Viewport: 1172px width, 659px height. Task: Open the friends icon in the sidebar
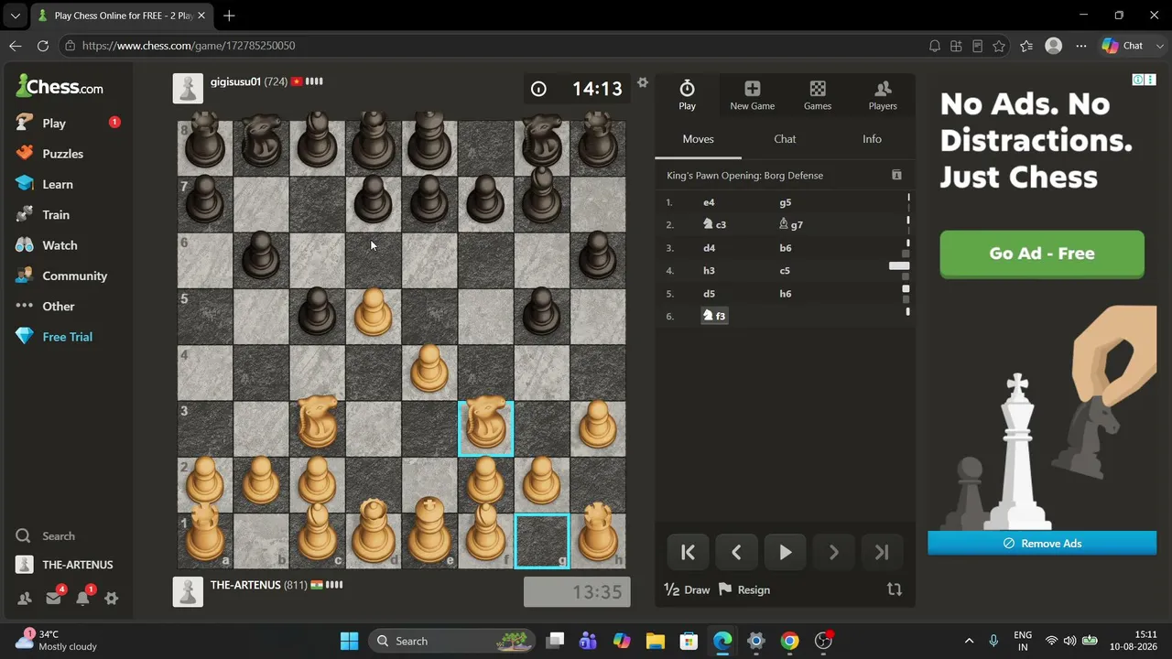click(x=25, y=599)
